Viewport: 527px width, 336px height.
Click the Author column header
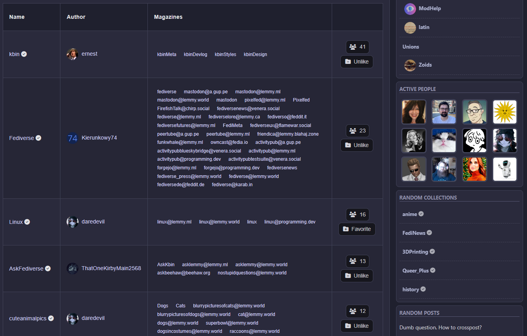[76, 17]
